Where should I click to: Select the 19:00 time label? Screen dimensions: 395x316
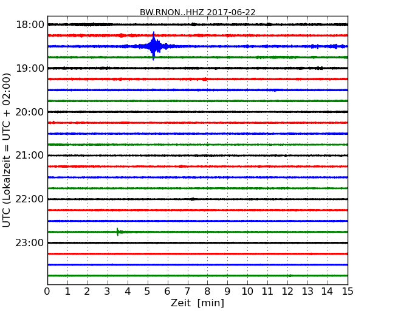(x=30, y=68)
